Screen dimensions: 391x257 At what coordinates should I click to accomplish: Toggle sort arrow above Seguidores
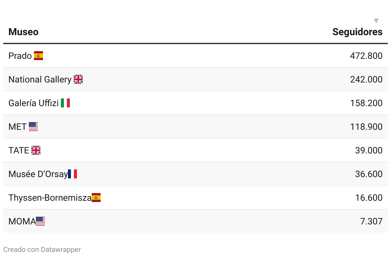(x=376, y=21)
